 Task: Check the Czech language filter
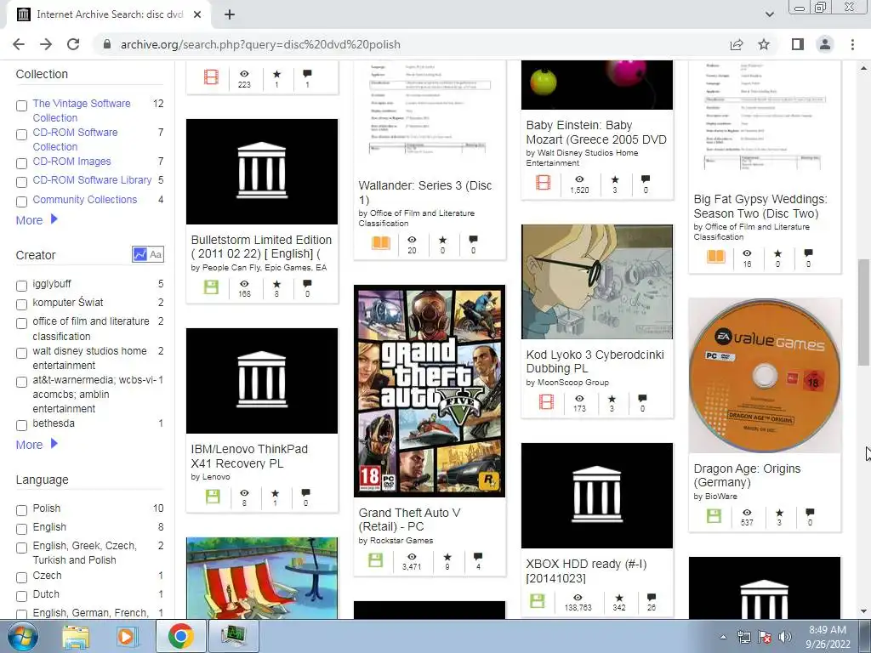pyautogui.click(x=21, y=577)
